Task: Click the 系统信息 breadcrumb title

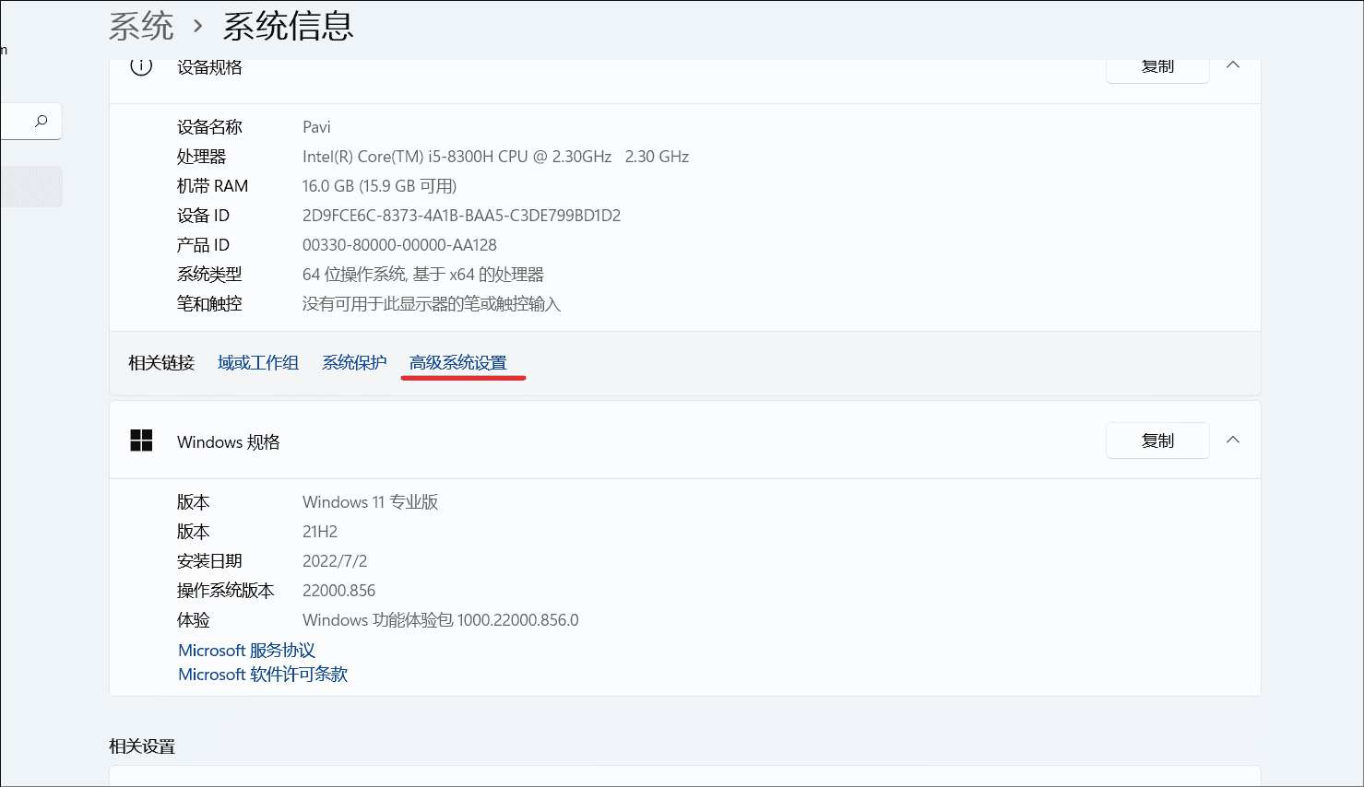Action: click(x=288, y=26)
